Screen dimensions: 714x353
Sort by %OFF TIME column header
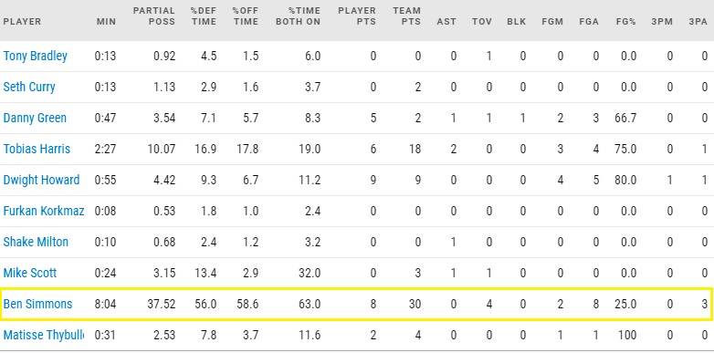pyautogui.click(x=246, y=16)
